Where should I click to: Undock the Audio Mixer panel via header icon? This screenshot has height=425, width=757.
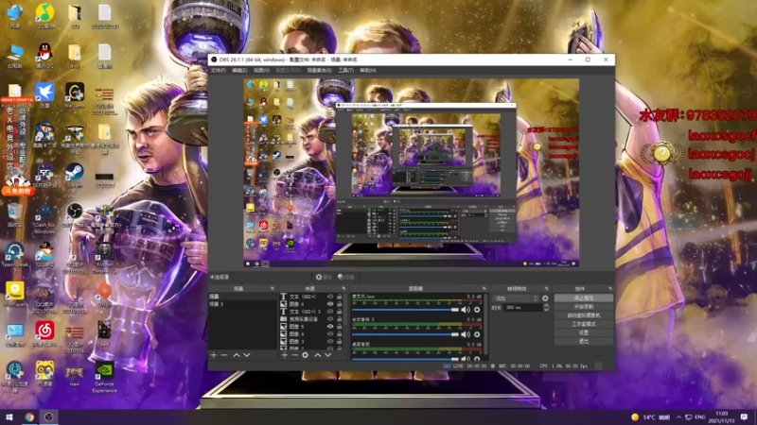point(484,289)
